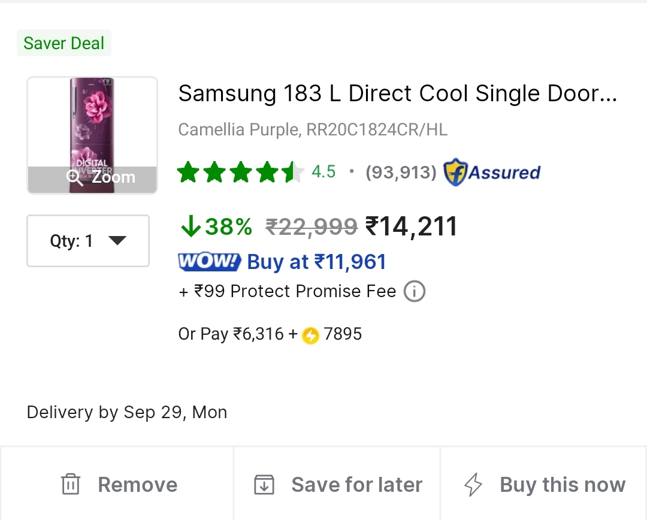Screen dimensions: 647x520
Task: Click the Qty dropdown arrow
Action: (117, 241)
